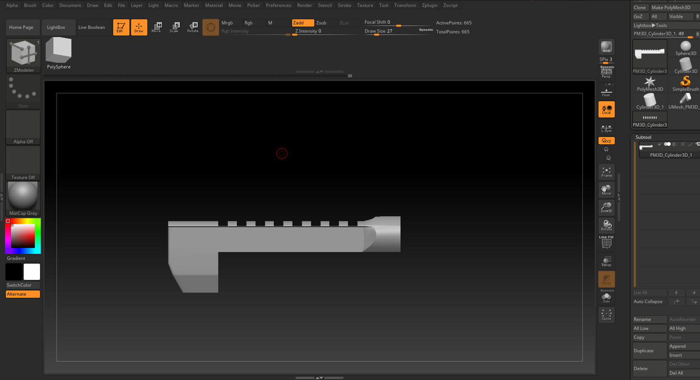Viewport: 700px width, 380px height.
Task: Click the Zoom3D navigation icon
Action: (x=606, y=208)
